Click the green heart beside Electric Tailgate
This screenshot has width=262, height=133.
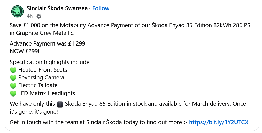13,85
